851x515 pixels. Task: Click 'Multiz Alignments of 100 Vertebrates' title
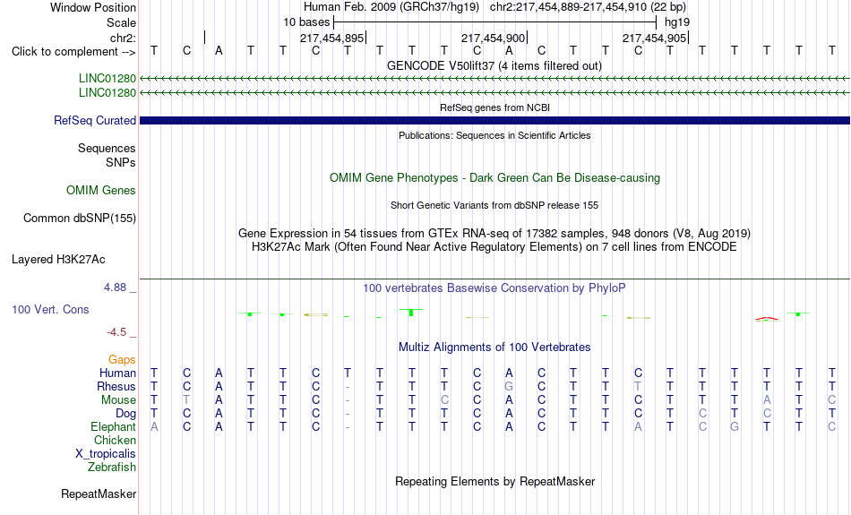[494, 348]
